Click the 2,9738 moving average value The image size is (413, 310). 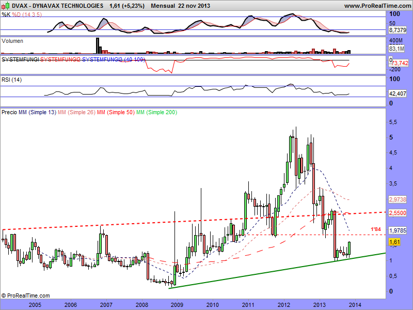[x=398, y=199]
